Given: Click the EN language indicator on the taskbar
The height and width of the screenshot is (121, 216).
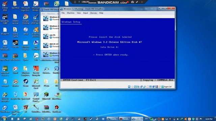Looking at the screenshot, I should pos(146,119).
